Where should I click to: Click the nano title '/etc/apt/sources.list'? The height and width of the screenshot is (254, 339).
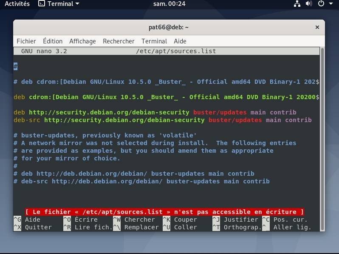coord(176,51)
